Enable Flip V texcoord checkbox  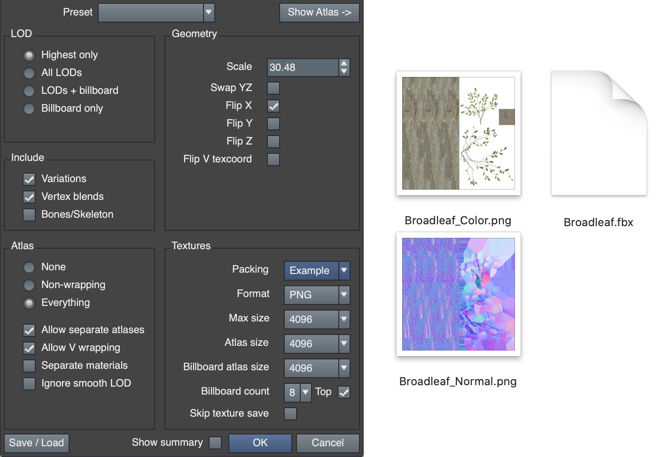[273, 160]
